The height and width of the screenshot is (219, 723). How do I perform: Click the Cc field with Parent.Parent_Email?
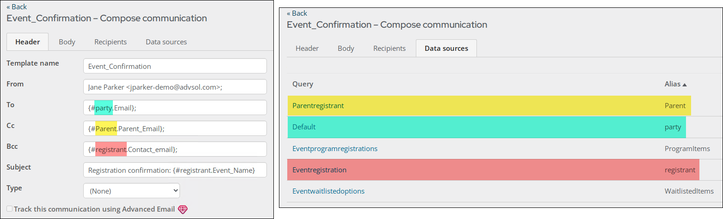point(175,128)
